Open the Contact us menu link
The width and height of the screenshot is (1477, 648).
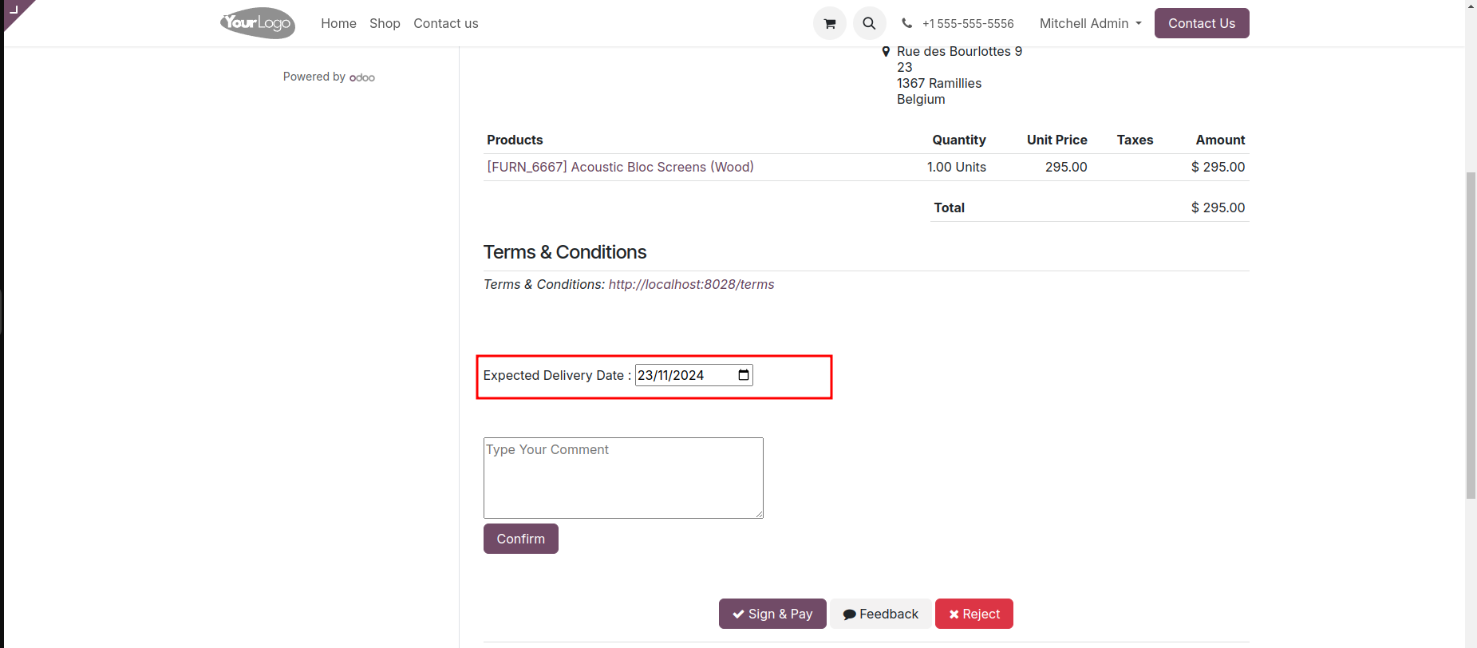tap(445, 24)
